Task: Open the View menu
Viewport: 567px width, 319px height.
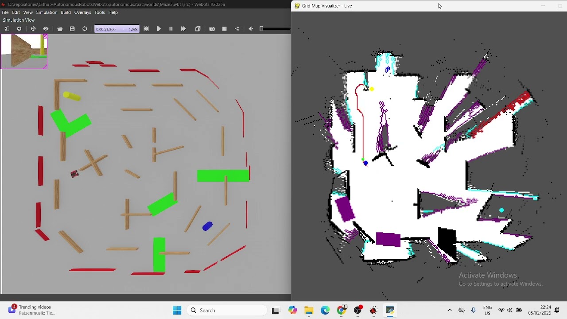Action: coord(28,12)
